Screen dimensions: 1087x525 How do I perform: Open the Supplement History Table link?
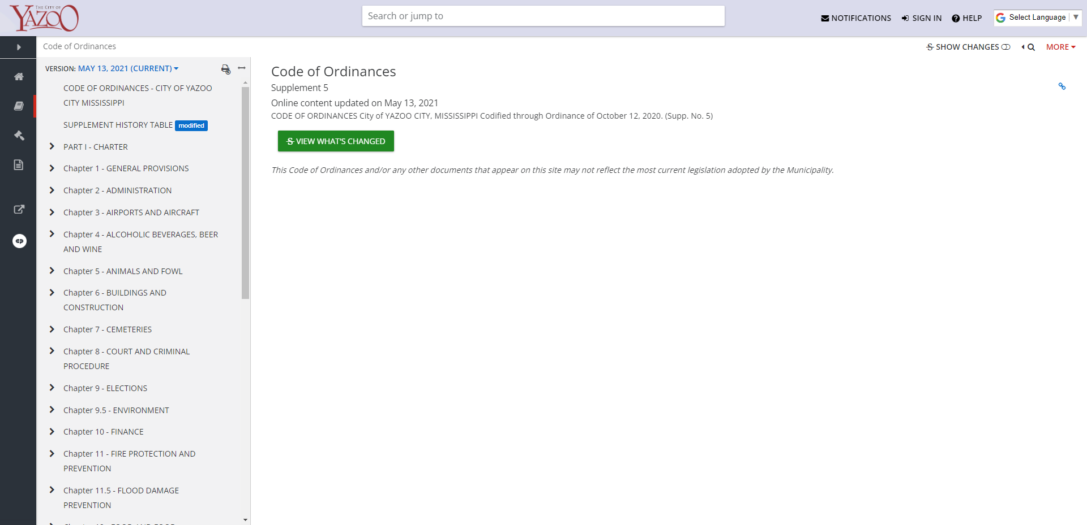[x=118, y=125]
